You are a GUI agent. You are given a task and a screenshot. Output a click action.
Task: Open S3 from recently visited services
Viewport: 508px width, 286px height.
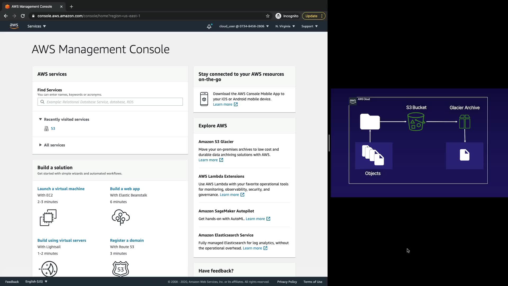coord(53,128)
